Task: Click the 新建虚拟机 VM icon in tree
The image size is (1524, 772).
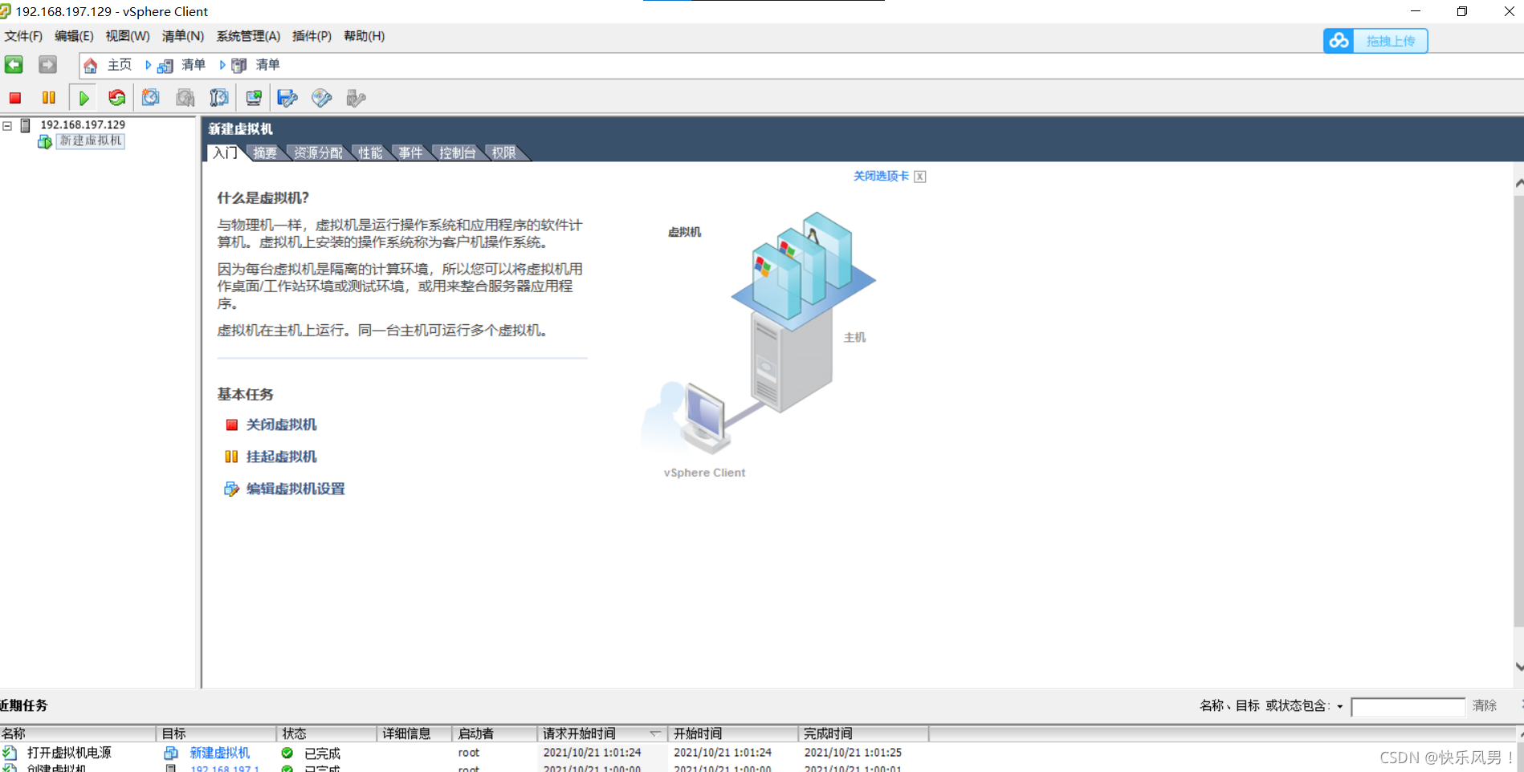Action: (x=45, y=141)
